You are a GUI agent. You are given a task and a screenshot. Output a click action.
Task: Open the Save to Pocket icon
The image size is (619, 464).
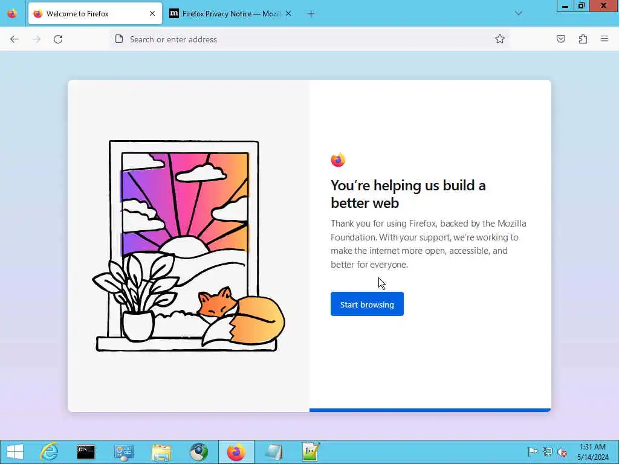(x=561, y=39)
